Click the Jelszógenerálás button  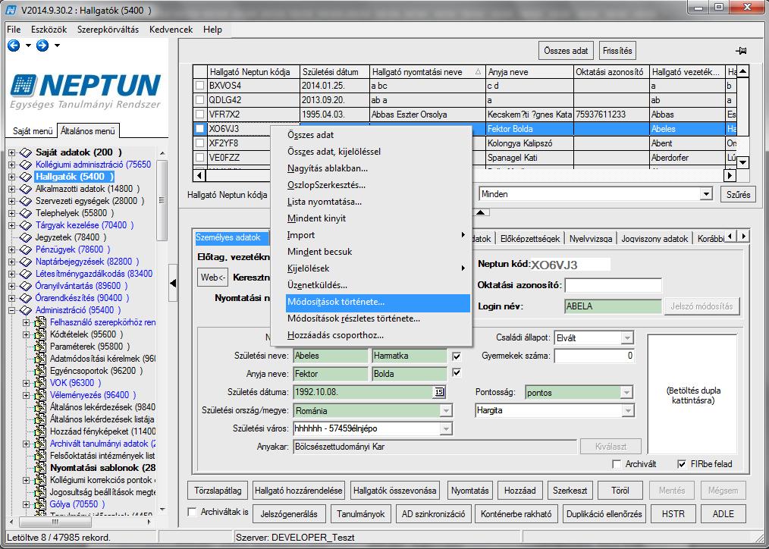pyautogui.click(x=289, y=514)
